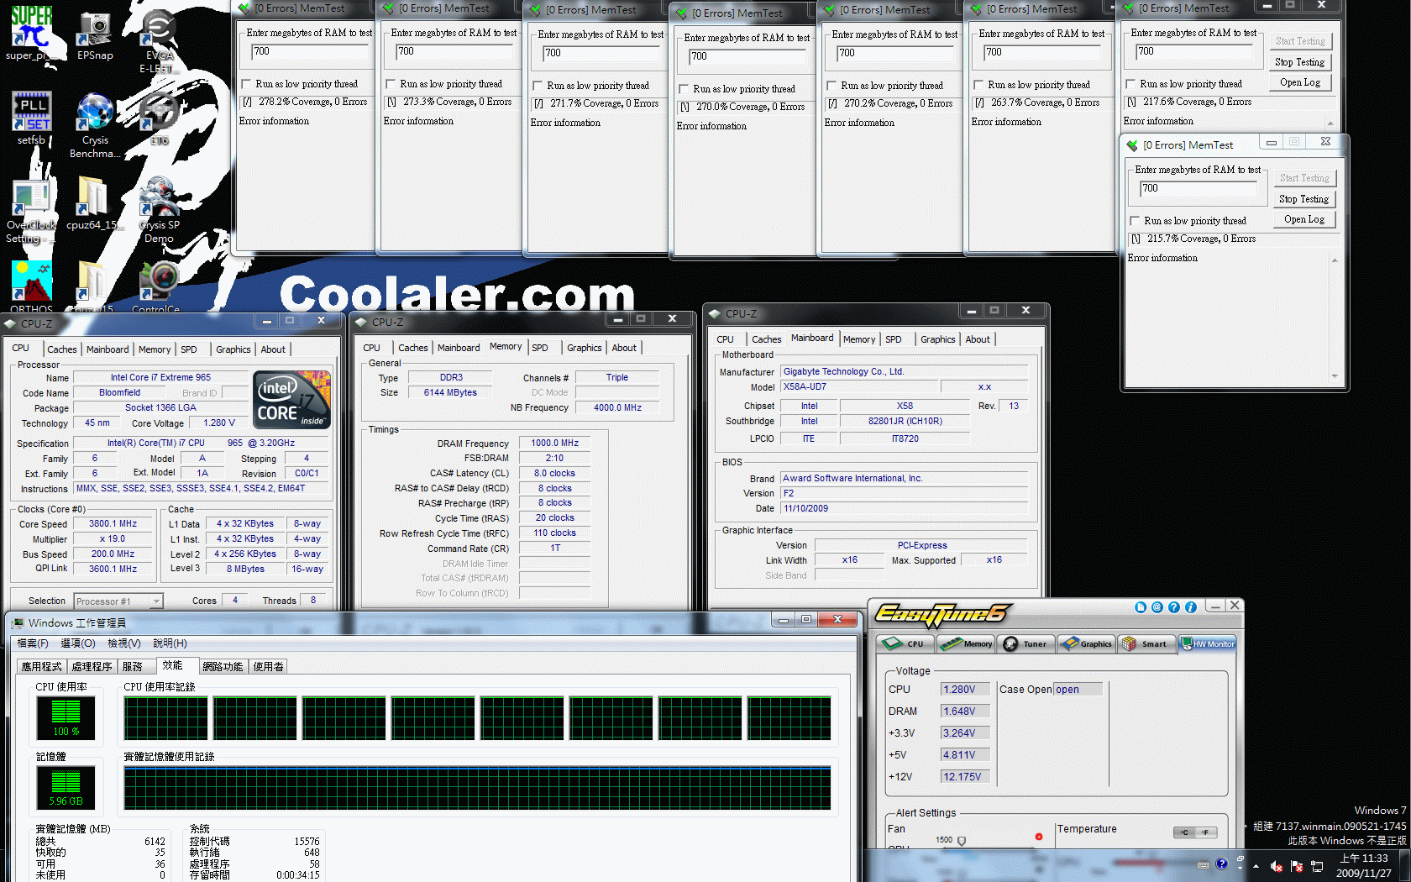Screen dimensions: 1411x882
Task: Switch to SPD tab in middle CPU-Z
Action: (540, 348)
